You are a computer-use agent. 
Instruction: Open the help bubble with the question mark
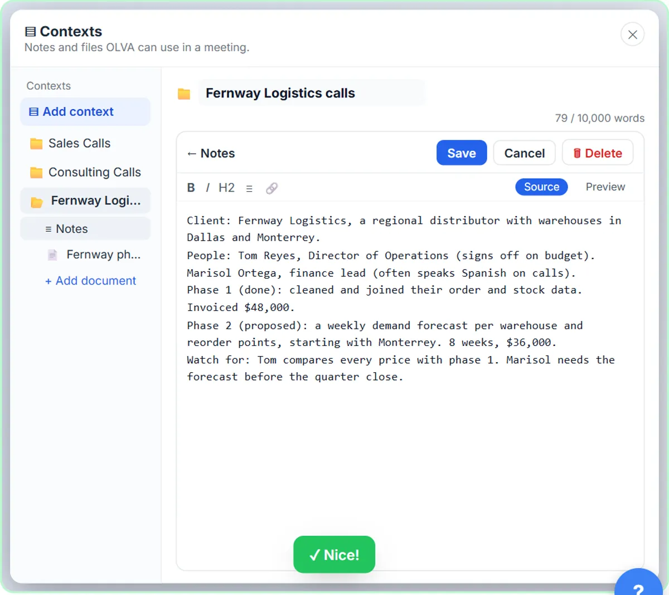coord(639,584)
